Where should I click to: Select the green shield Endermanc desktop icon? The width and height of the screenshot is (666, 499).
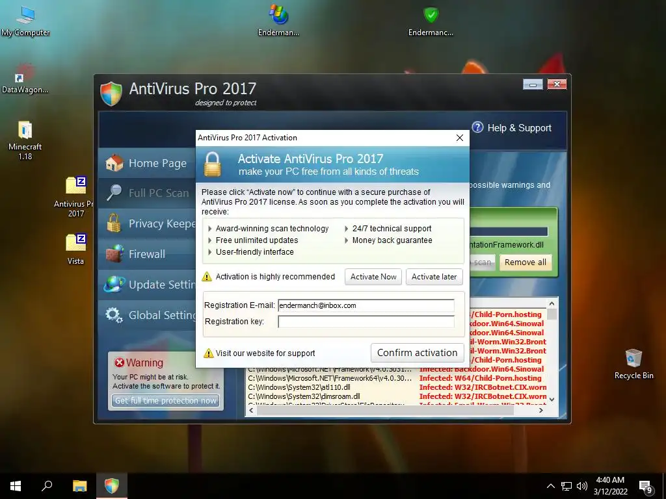point(431,20)
